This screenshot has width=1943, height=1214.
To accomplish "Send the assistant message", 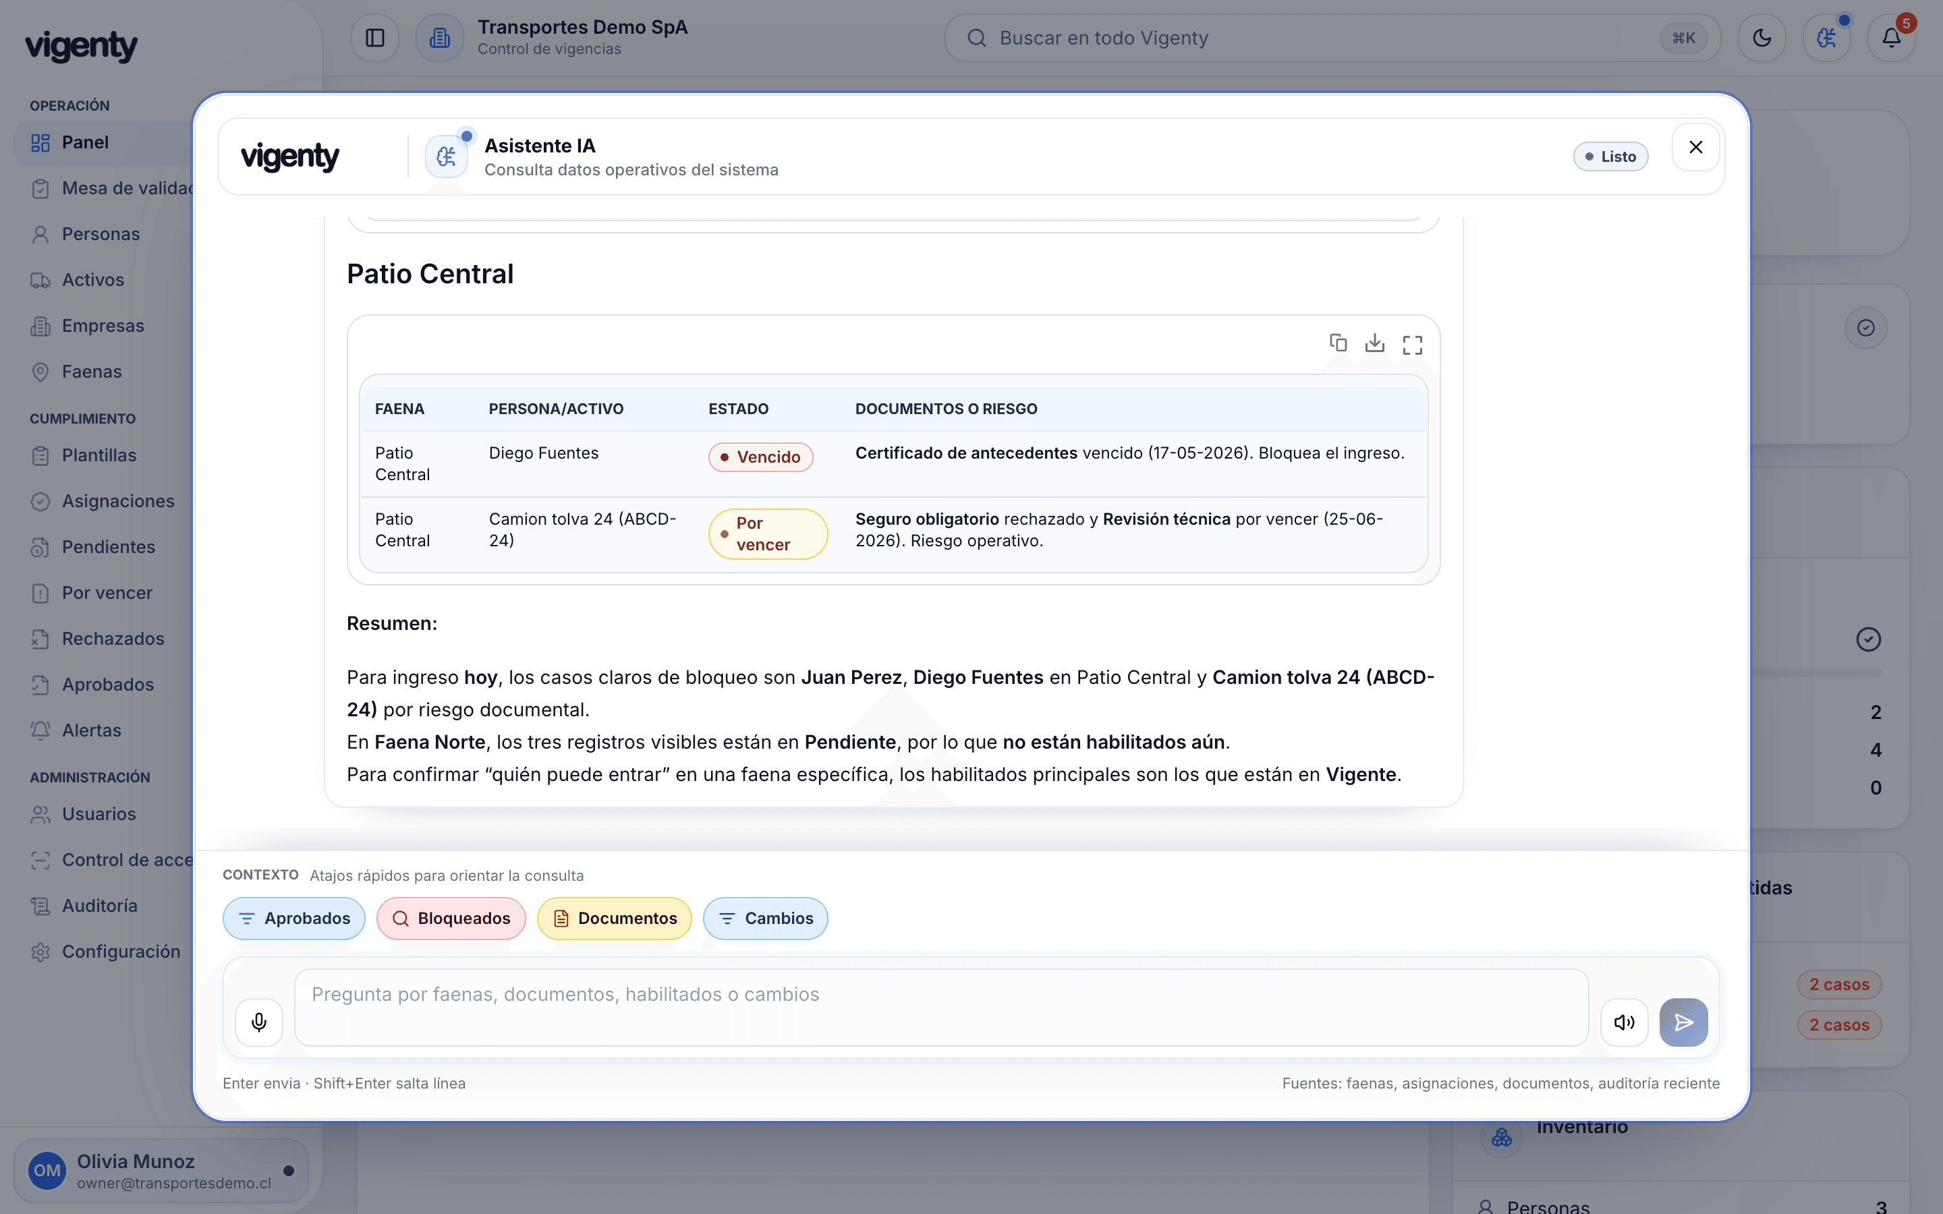I will (1684, 1022).
